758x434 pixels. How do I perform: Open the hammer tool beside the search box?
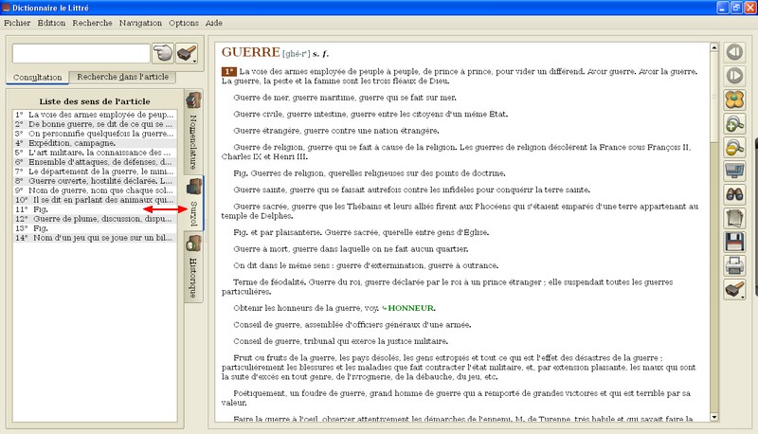(187, 53)
